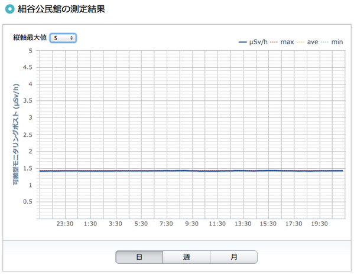Click the 細谷公民館の測定結果 heading
The height and width of the screenshot is (275, 354).
click(x=61, y=9)
